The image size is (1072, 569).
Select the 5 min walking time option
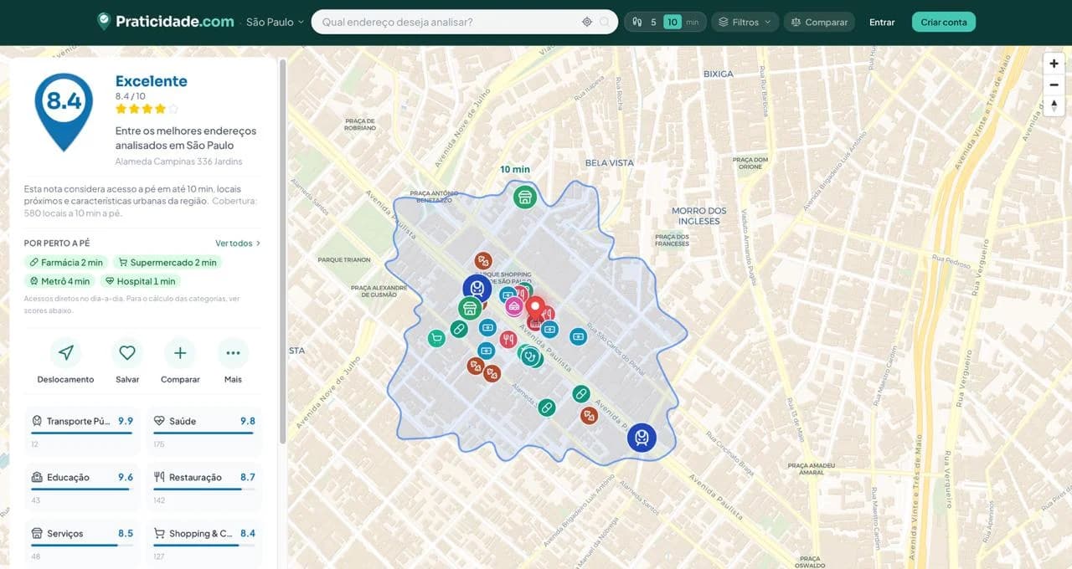coord(653,22)
